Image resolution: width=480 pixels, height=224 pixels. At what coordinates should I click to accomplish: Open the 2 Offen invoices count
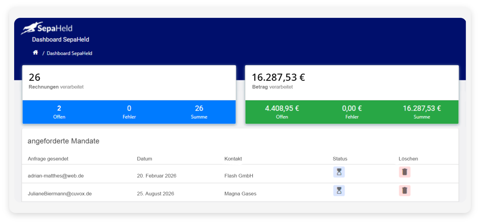click(59, 112)
